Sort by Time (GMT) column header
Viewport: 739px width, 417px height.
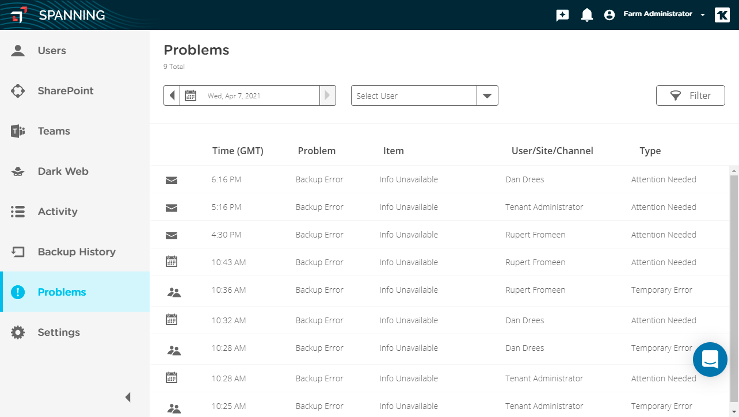pyautogui.click(x=238, y=151)
